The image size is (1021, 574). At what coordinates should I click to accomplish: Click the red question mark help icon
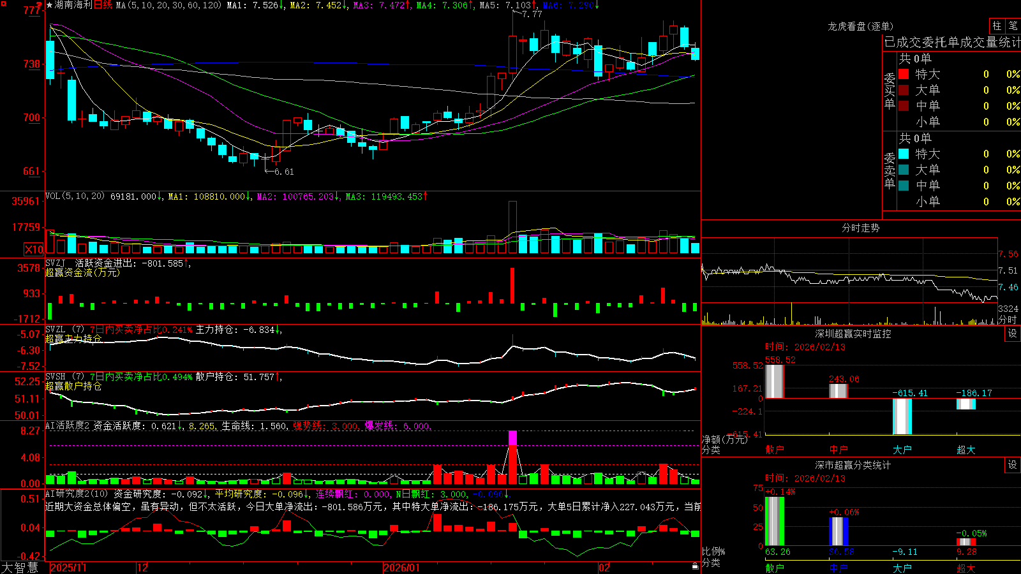[x=39, y=5]
